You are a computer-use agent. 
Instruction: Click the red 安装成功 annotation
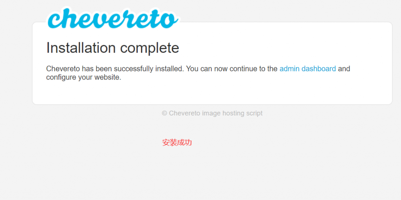click(177, 143)
